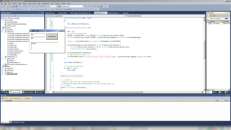231x130 pixels.
Task: Click auto-hide pin on Test Results panel
Action: pos(227,13)
